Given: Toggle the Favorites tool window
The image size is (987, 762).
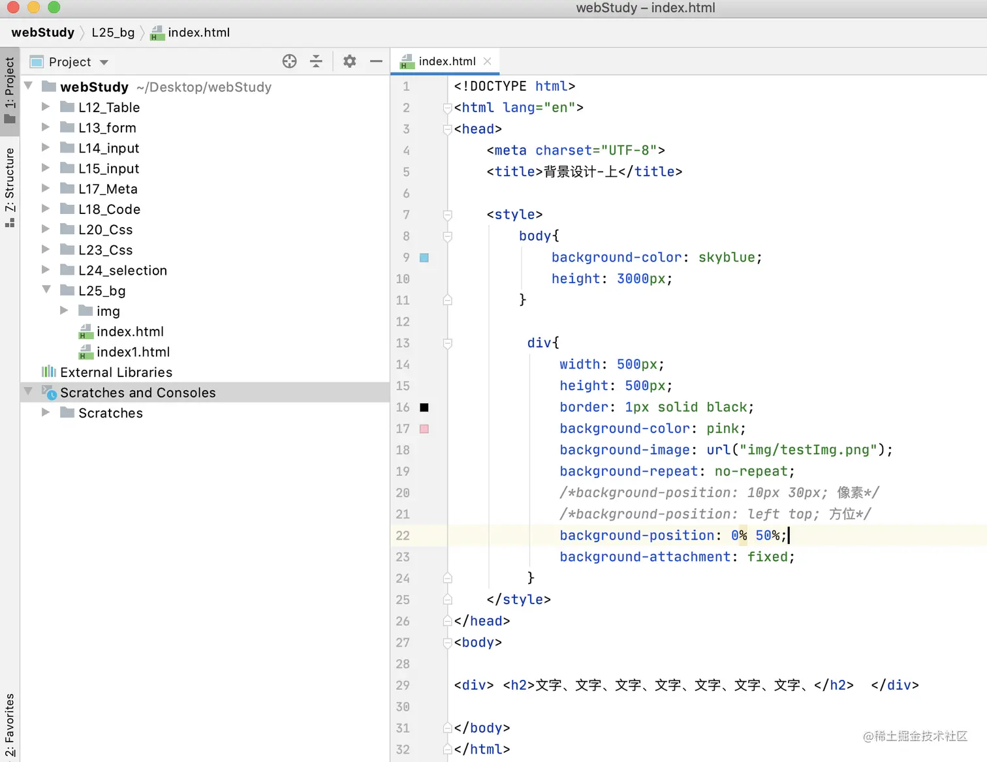Looking at the screenshot, I should (10, 725).
